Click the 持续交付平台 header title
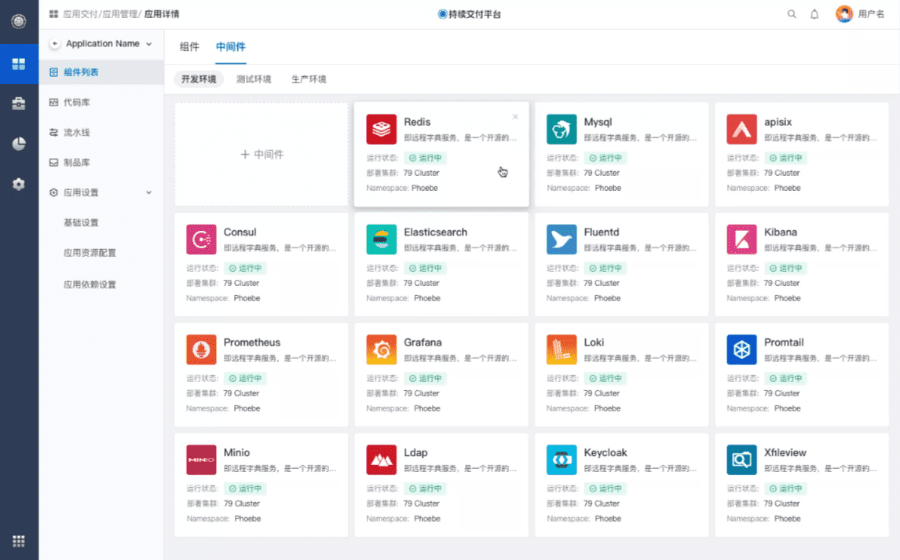900x560 pixels. [x=474, y=14]
